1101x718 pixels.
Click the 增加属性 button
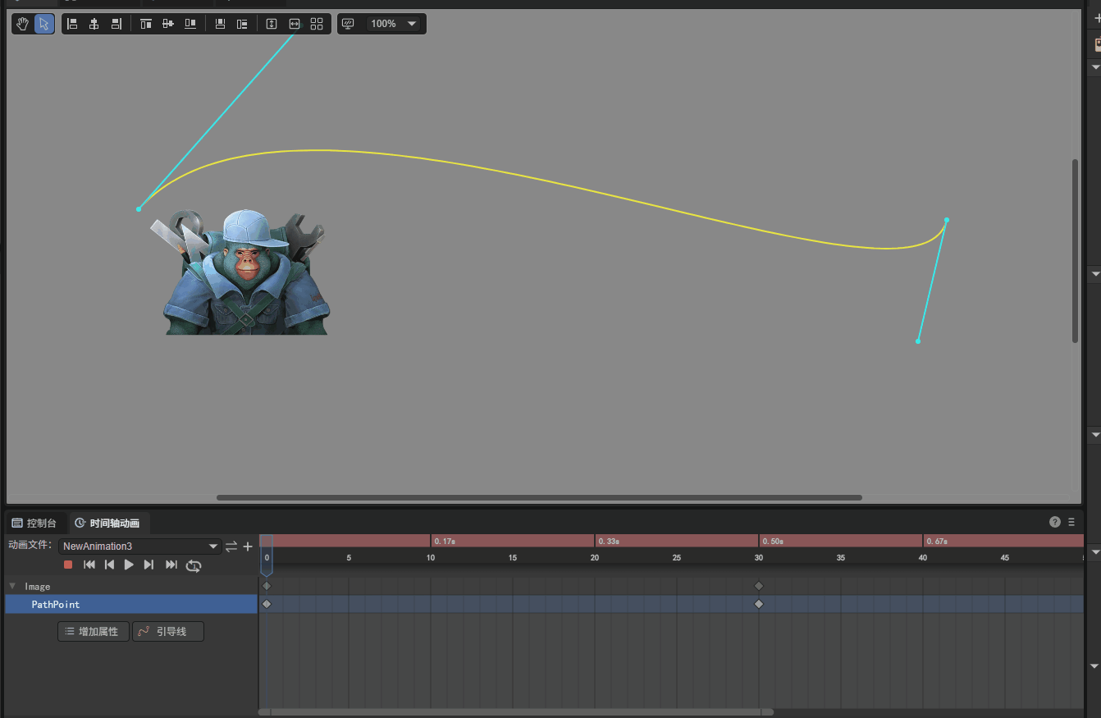click(x=93, y=631)
